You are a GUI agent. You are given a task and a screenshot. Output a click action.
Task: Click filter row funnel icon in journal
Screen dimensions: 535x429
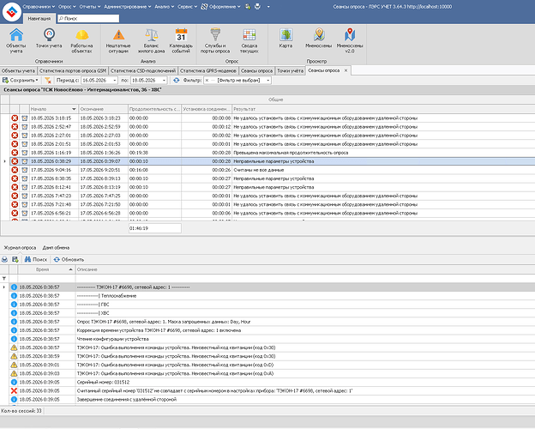pos(4,278)
